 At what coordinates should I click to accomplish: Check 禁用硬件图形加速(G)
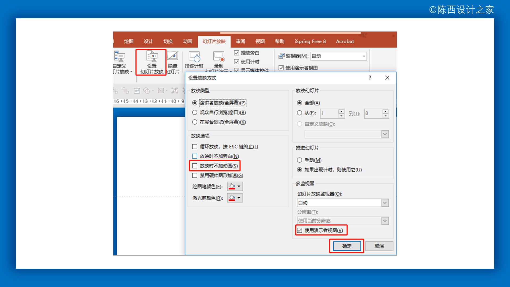pyautogui.click(x=195, y=175)
